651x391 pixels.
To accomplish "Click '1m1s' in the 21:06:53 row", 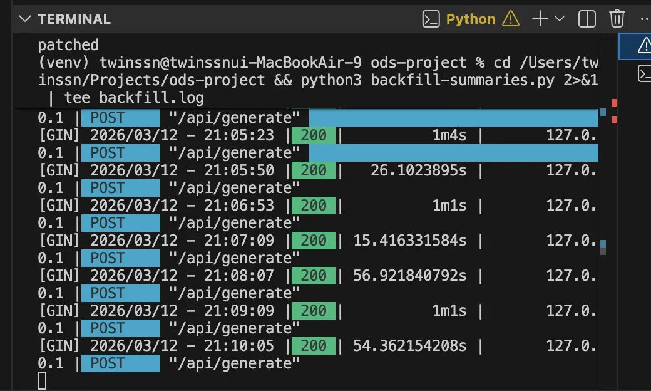I will coord(449,206).
